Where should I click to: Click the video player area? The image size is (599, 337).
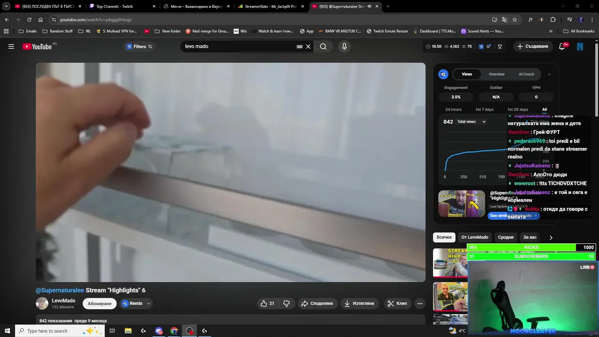click(231, 172)
